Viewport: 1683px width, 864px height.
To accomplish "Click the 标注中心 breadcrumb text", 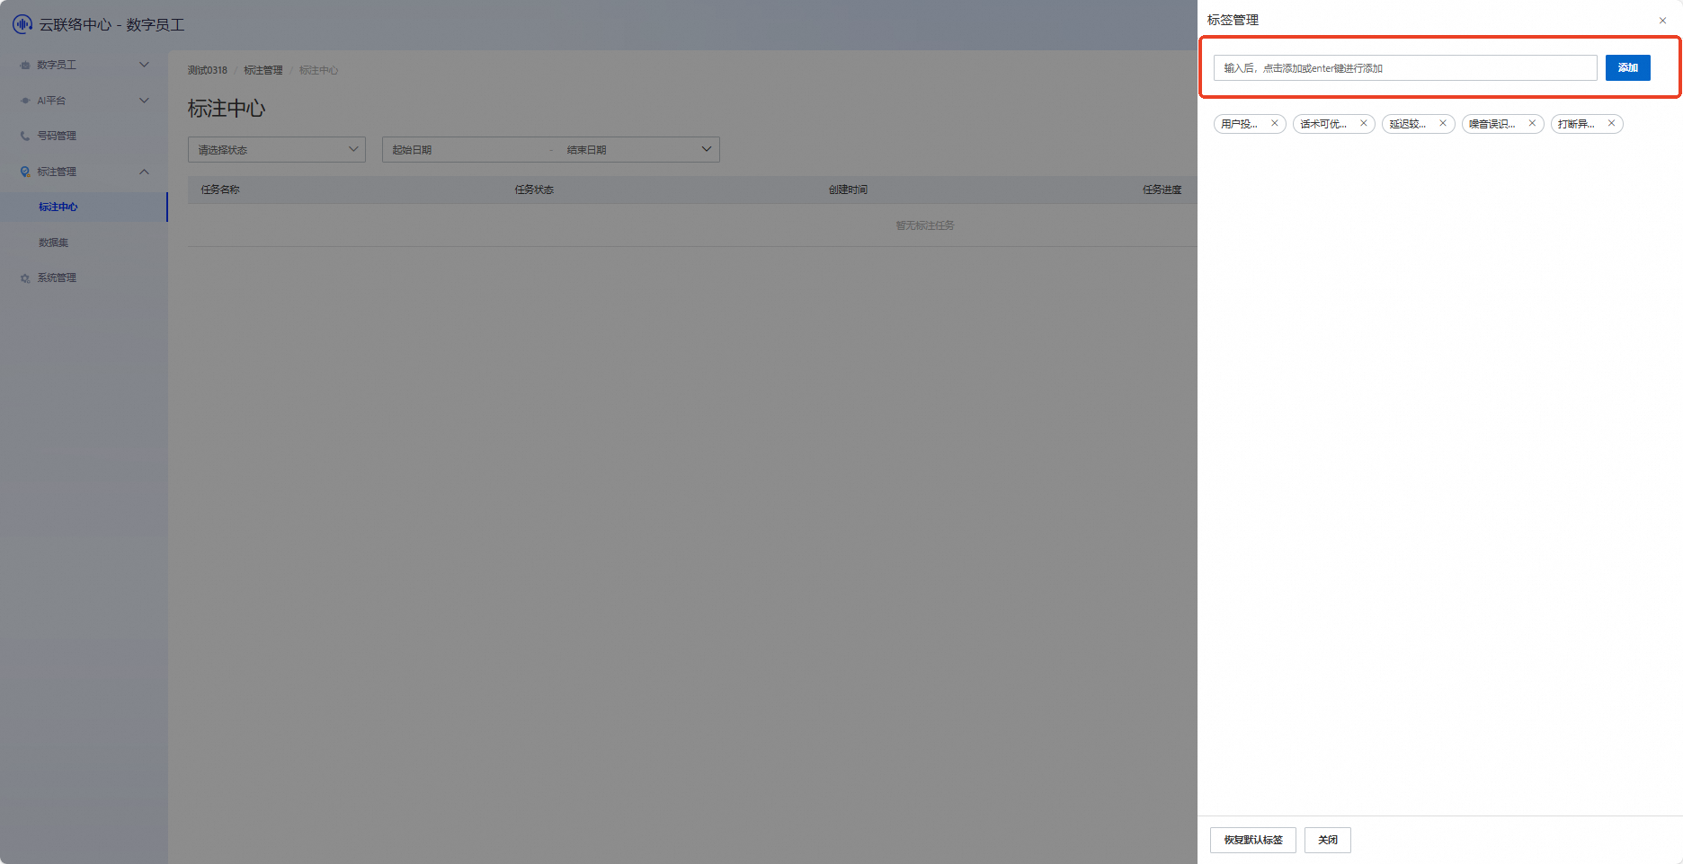I will (x=319, y=70).
